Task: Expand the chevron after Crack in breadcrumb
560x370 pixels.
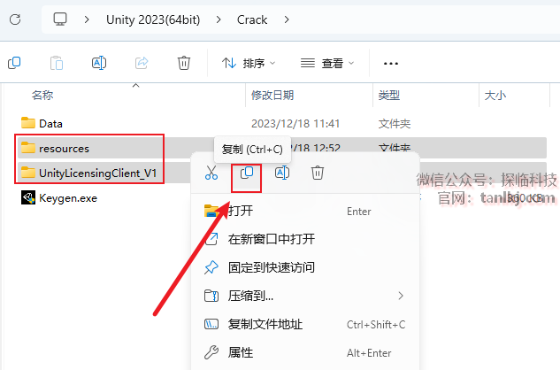Action: click(x=287, y=19)
